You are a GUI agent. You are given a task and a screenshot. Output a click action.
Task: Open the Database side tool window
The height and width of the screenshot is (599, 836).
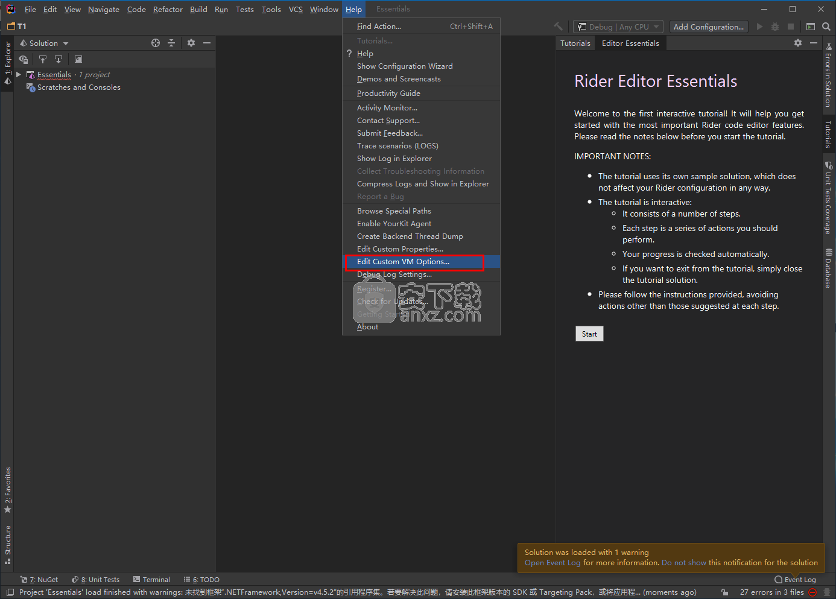click(x=828, y=268)
